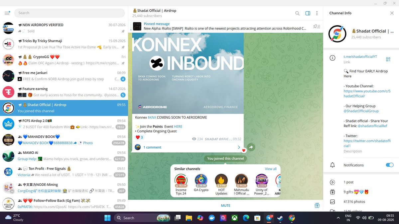Screen dimensions: 399x224
Task: Open 9 gifts section
Action: tap(361, 192)
